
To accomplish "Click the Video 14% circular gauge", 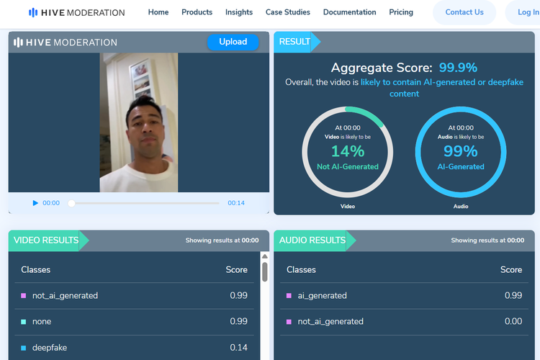I will pos(348,152).
